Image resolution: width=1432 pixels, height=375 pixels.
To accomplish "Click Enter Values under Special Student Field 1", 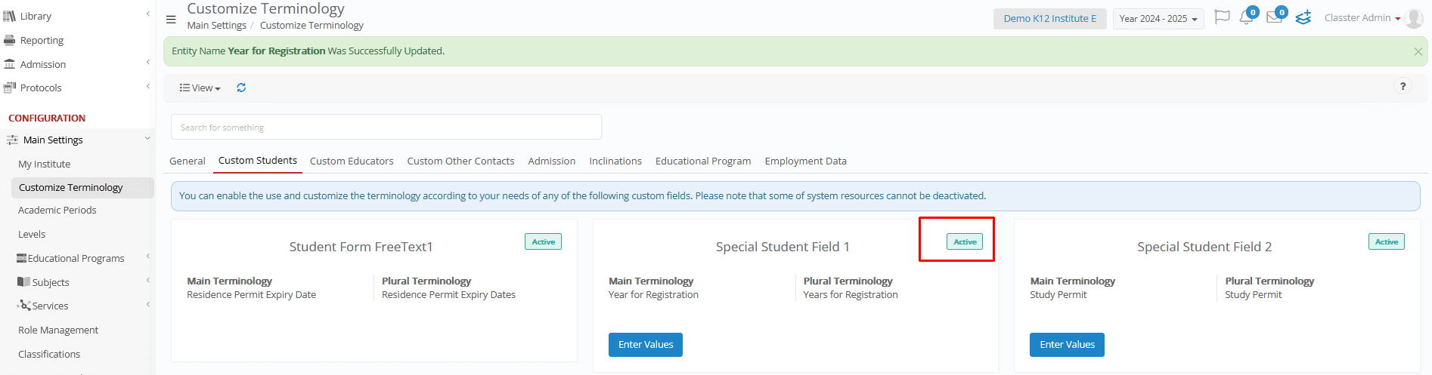I will (x=646, y=345).
